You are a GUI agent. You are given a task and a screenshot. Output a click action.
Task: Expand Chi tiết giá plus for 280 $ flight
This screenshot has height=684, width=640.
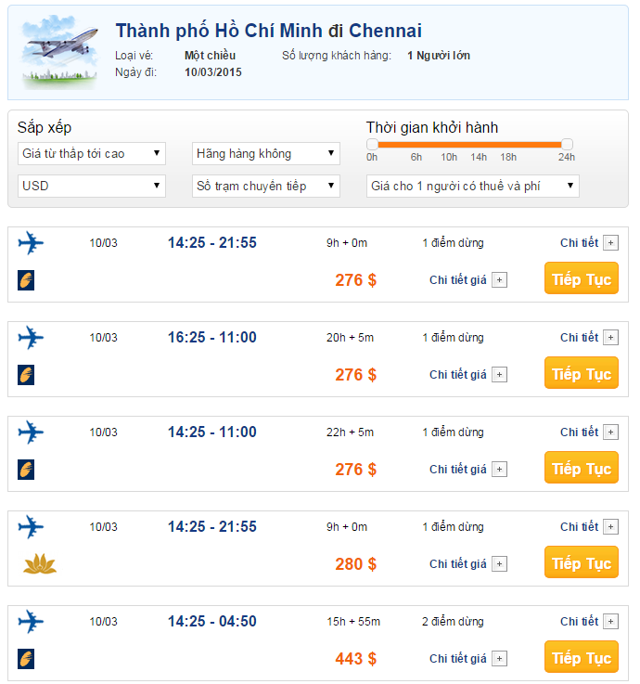[499, 564]
